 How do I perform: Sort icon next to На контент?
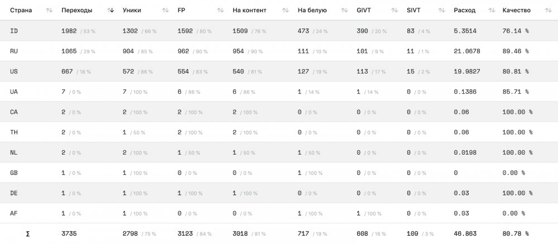(x=285, y=11)
